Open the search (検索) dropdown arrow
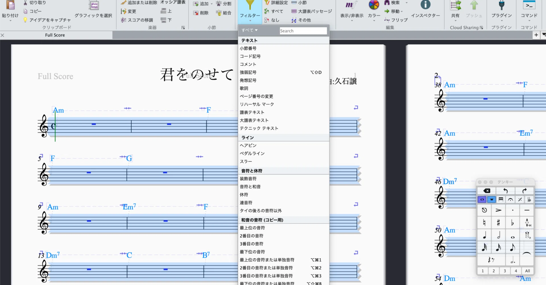This screenshot has height=285, width=546. 406,3
